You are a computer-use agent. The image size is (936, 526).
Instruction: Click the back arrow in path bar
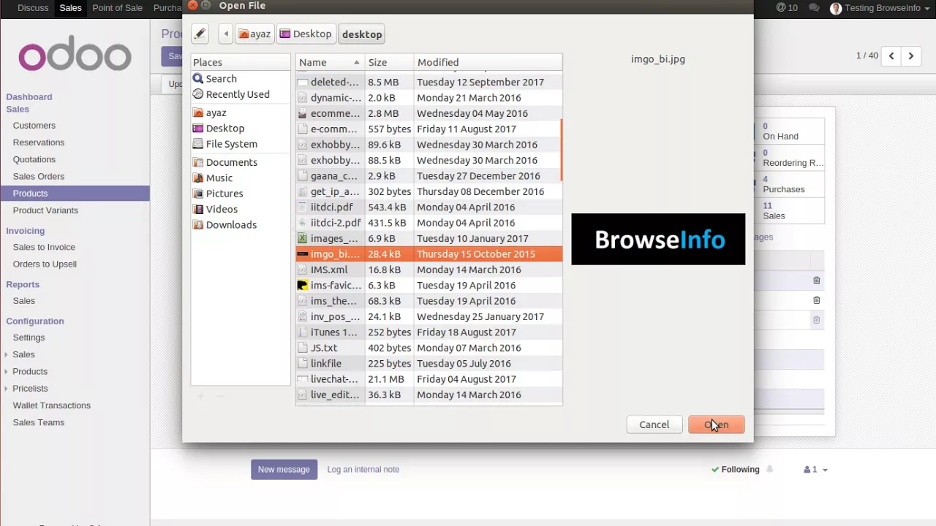coord(226,34)
